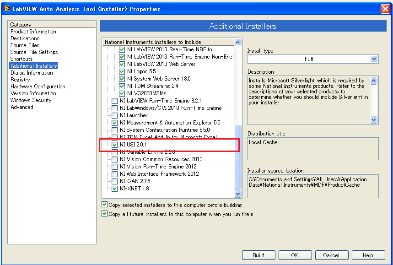Select Additional Installers category
Image resolution: width=393 pixels, height=265 pixels.
[33, 66]
